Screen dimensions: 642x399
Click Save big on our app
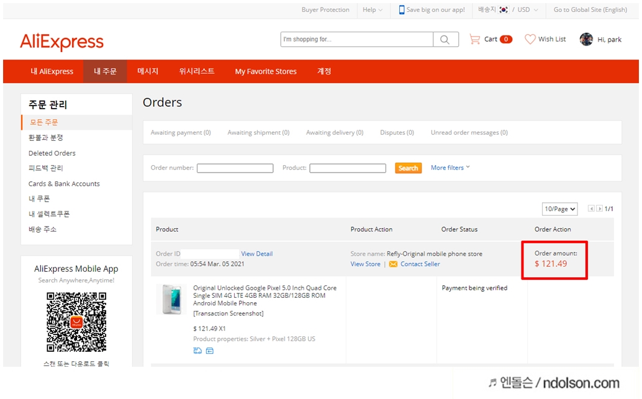[436, 9]
